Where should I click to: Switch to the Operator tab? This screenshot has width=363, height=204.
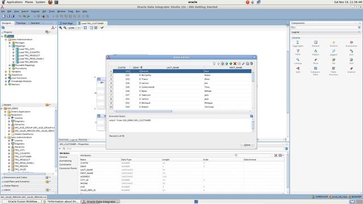(35, 23)
